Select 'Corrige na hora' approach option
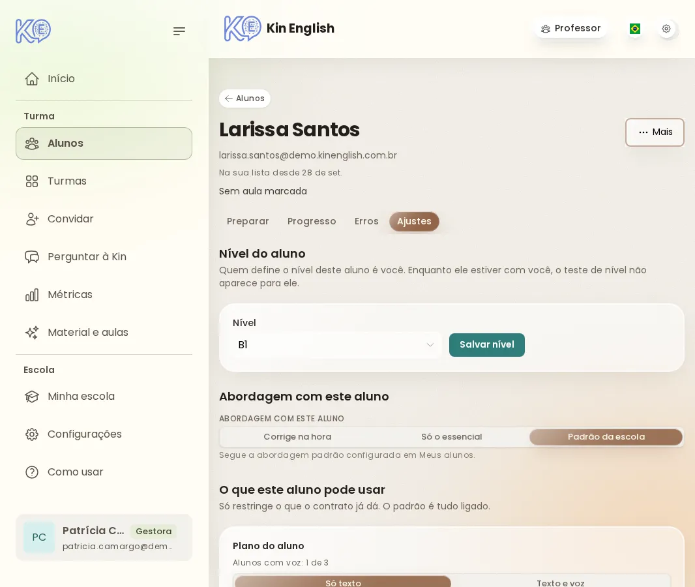Image resolution: width=695 pixels, height=587 pixels. coord(297,437)
